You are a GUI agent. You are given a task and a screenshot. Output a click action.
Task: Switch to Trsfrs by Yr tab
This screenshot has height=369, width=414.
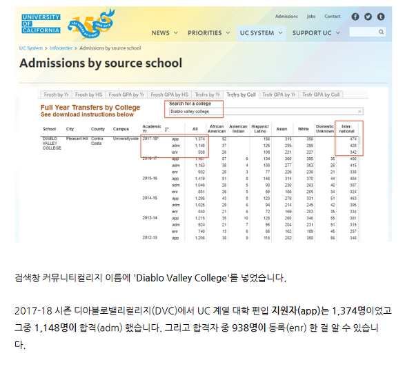click(x=208, y=94)
